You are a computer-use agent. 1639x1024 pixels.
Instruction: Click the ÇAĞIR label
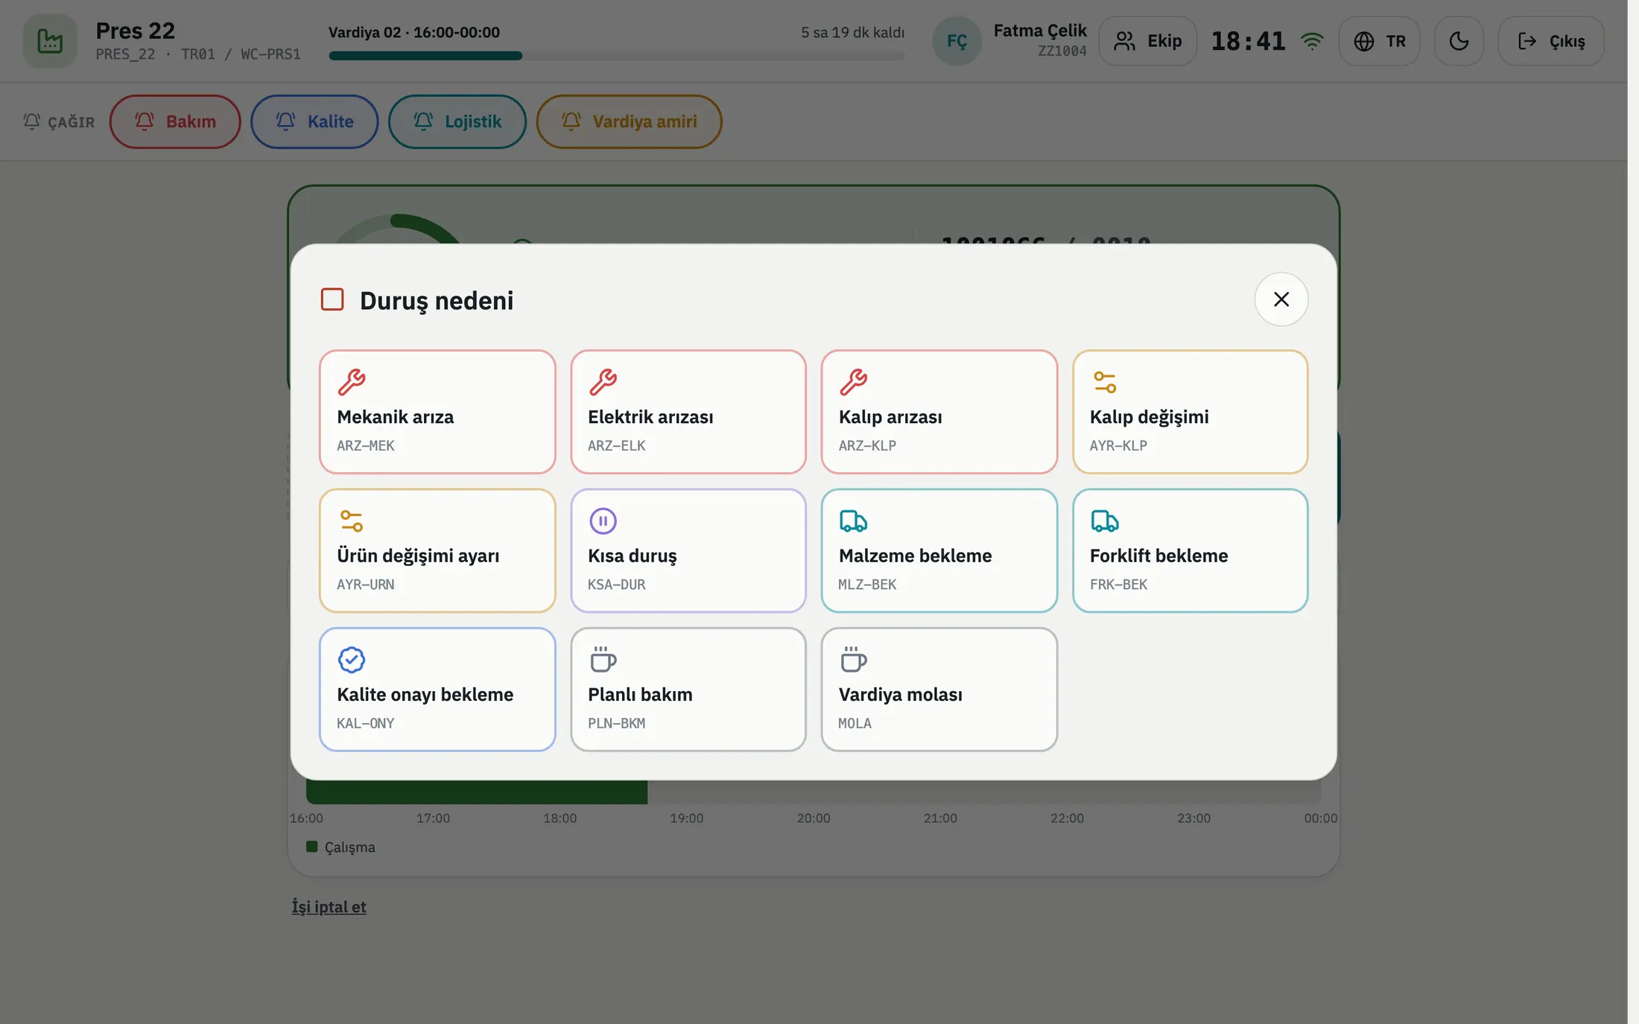tap(59, 121)
